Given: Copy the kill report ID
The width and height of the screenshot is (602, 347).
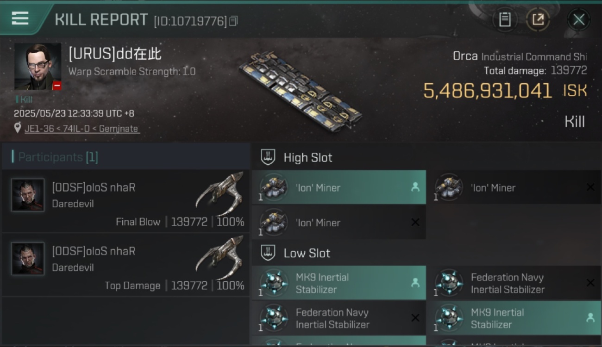Looking at the screenshot, I should click(x=233, y=21).
